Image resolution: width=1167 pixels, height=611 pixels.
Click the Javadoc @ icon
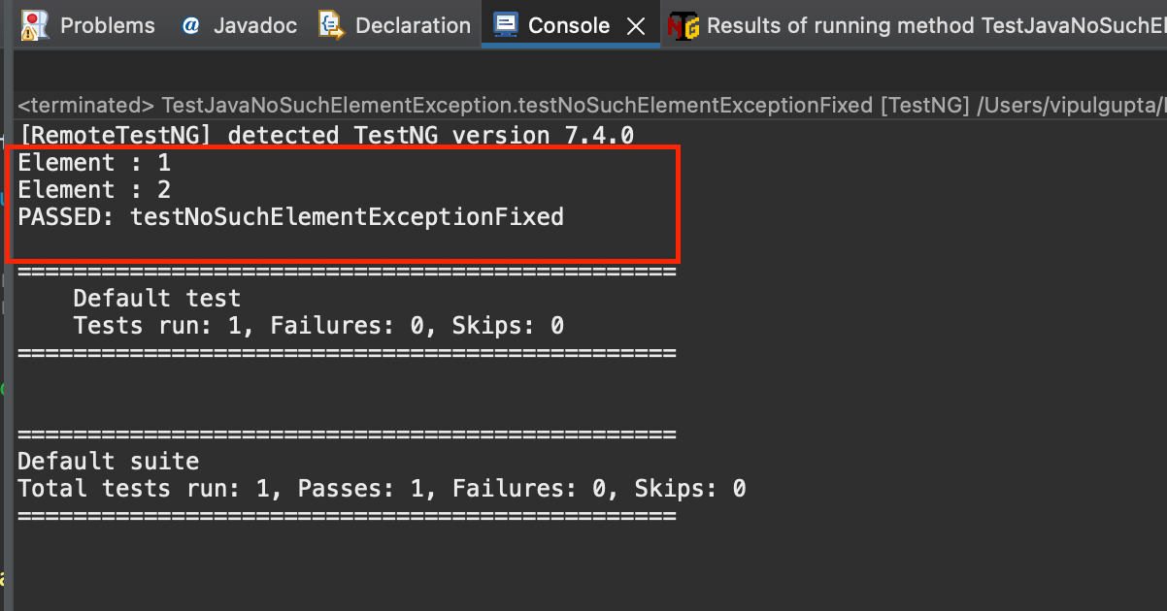190,25
